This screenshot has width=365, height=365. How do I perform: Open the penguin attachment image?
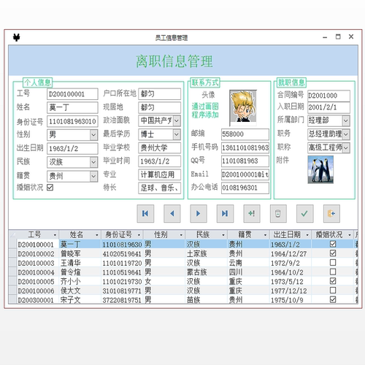(x=320, y=169)
